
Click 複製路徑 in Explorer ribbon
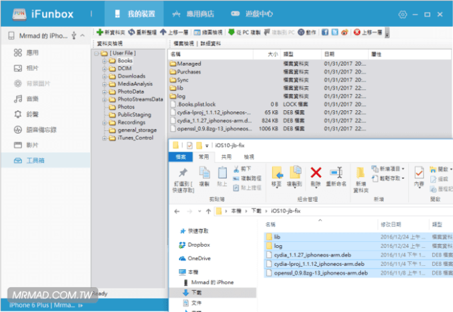click(x=247, y=178)
